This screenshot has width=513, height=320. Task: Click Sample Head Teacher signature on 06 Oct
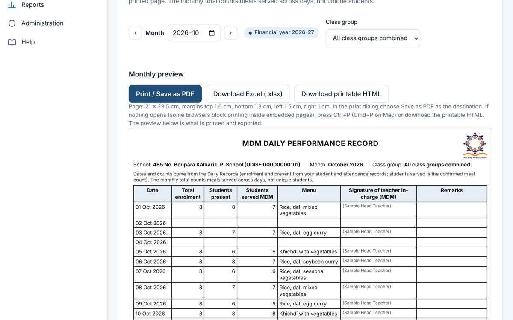[367, 260]
